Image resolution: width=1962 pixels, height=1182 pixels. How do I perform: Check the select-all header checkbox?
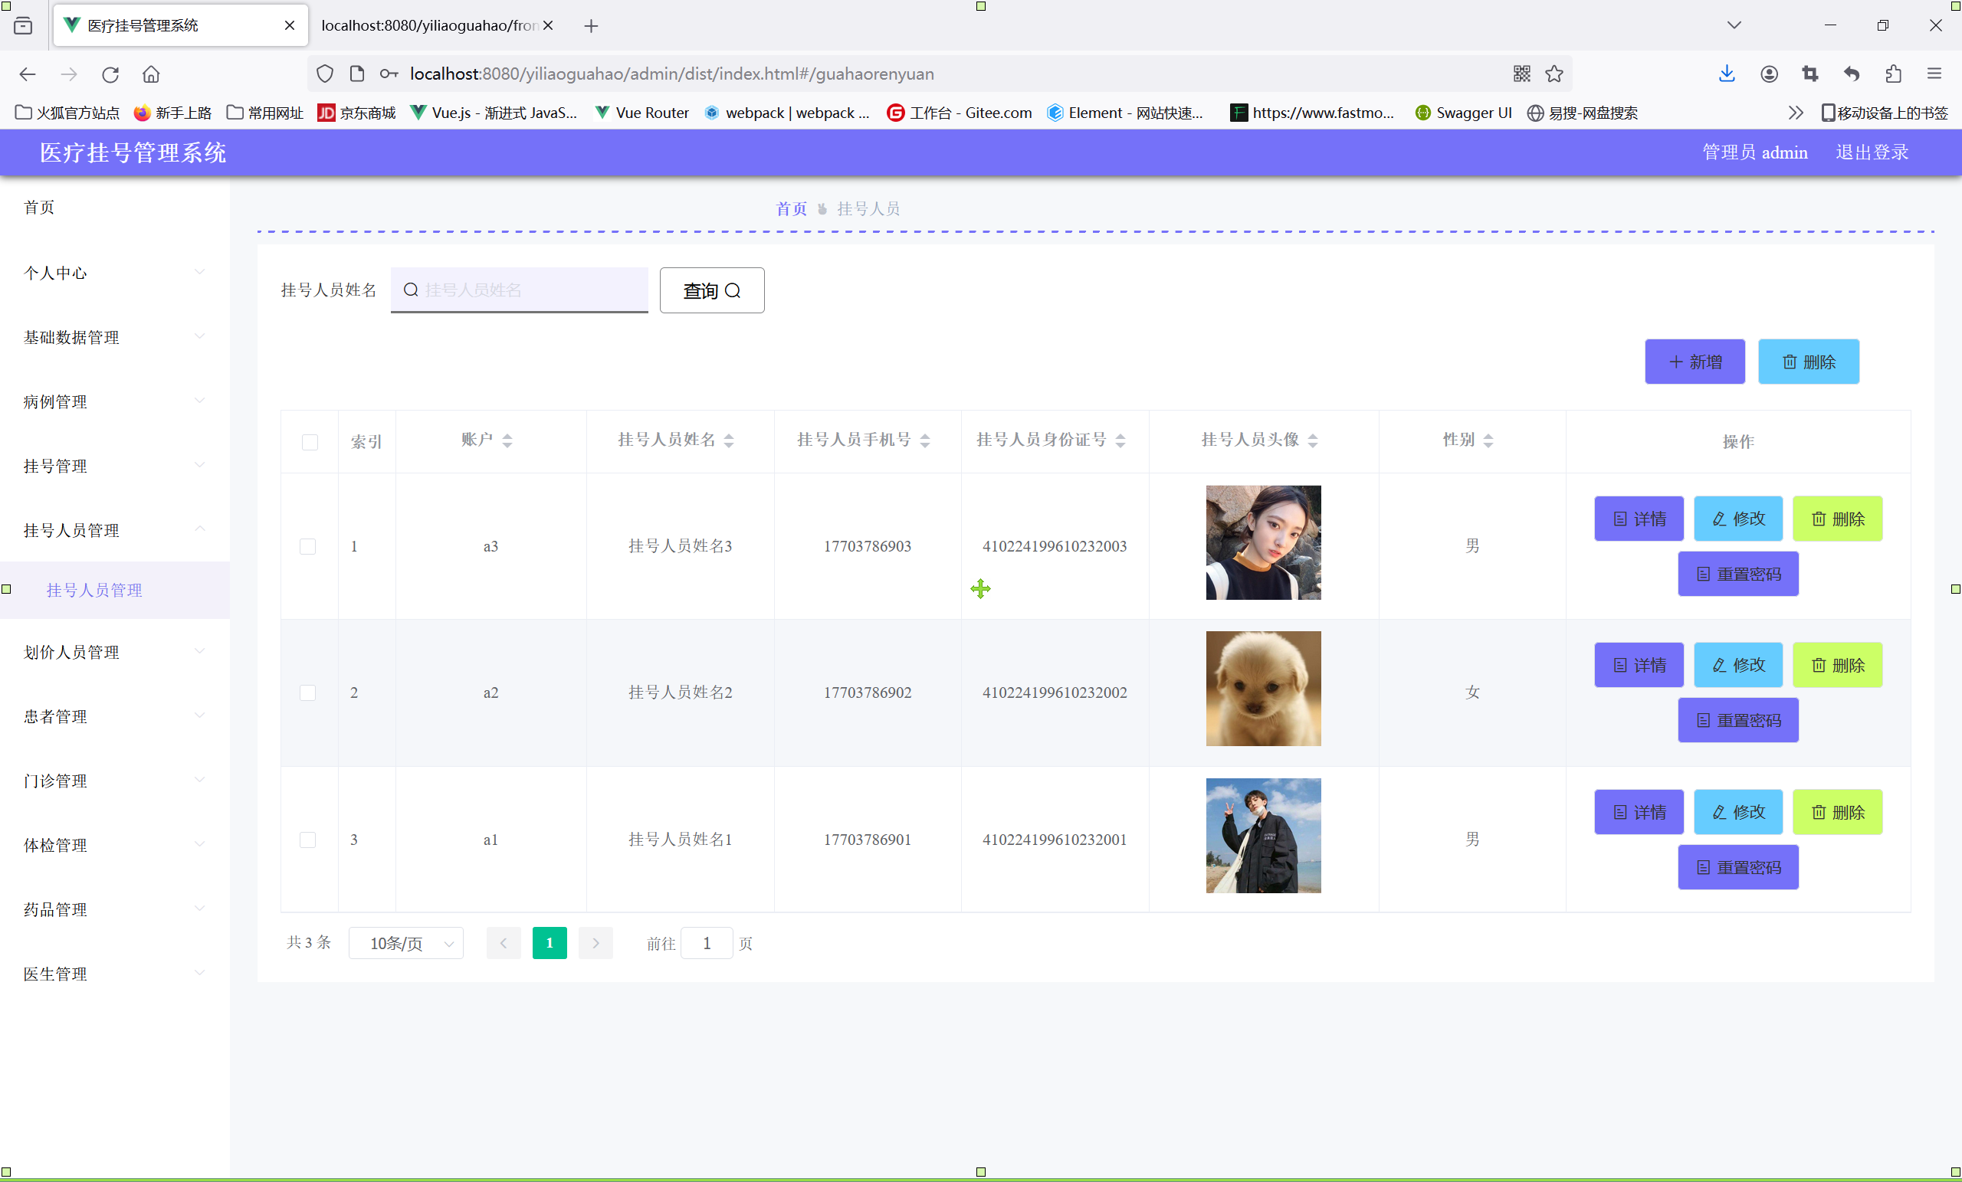point(310,442)
